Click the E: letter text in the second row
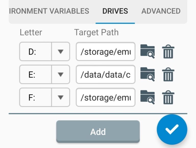The image size is (196, 148). [x=33, y=74]
